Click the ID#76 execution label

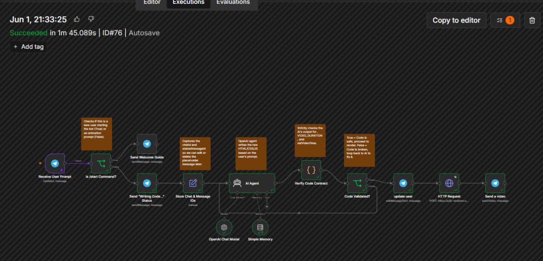click(x=111, y=33)
